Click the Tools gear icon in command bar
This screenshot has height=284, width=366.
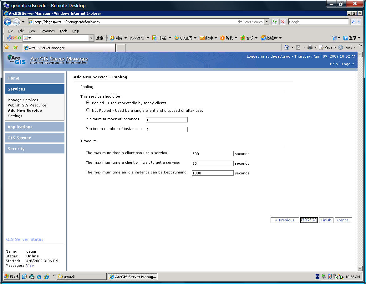pos(341,47)
